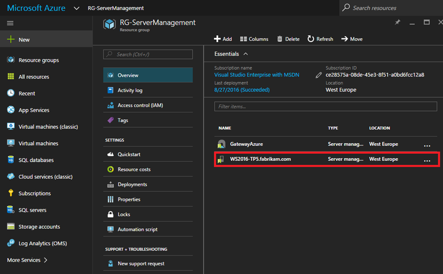Click the Locks padlock icon
The height and width of the screenshot is (274, 443).
(111, 214)
